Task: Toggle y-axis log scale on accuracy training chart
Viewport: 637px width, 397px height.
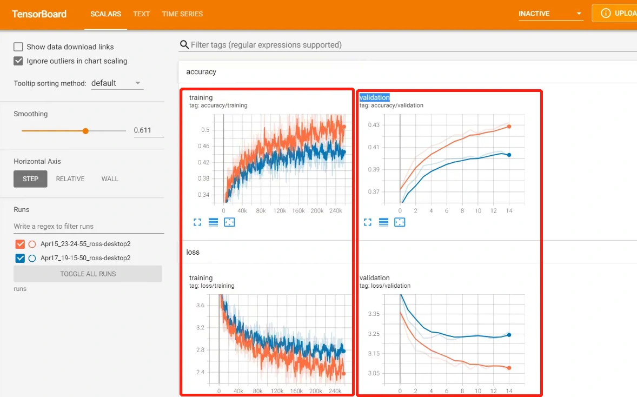Action: (x=213, y=222)
